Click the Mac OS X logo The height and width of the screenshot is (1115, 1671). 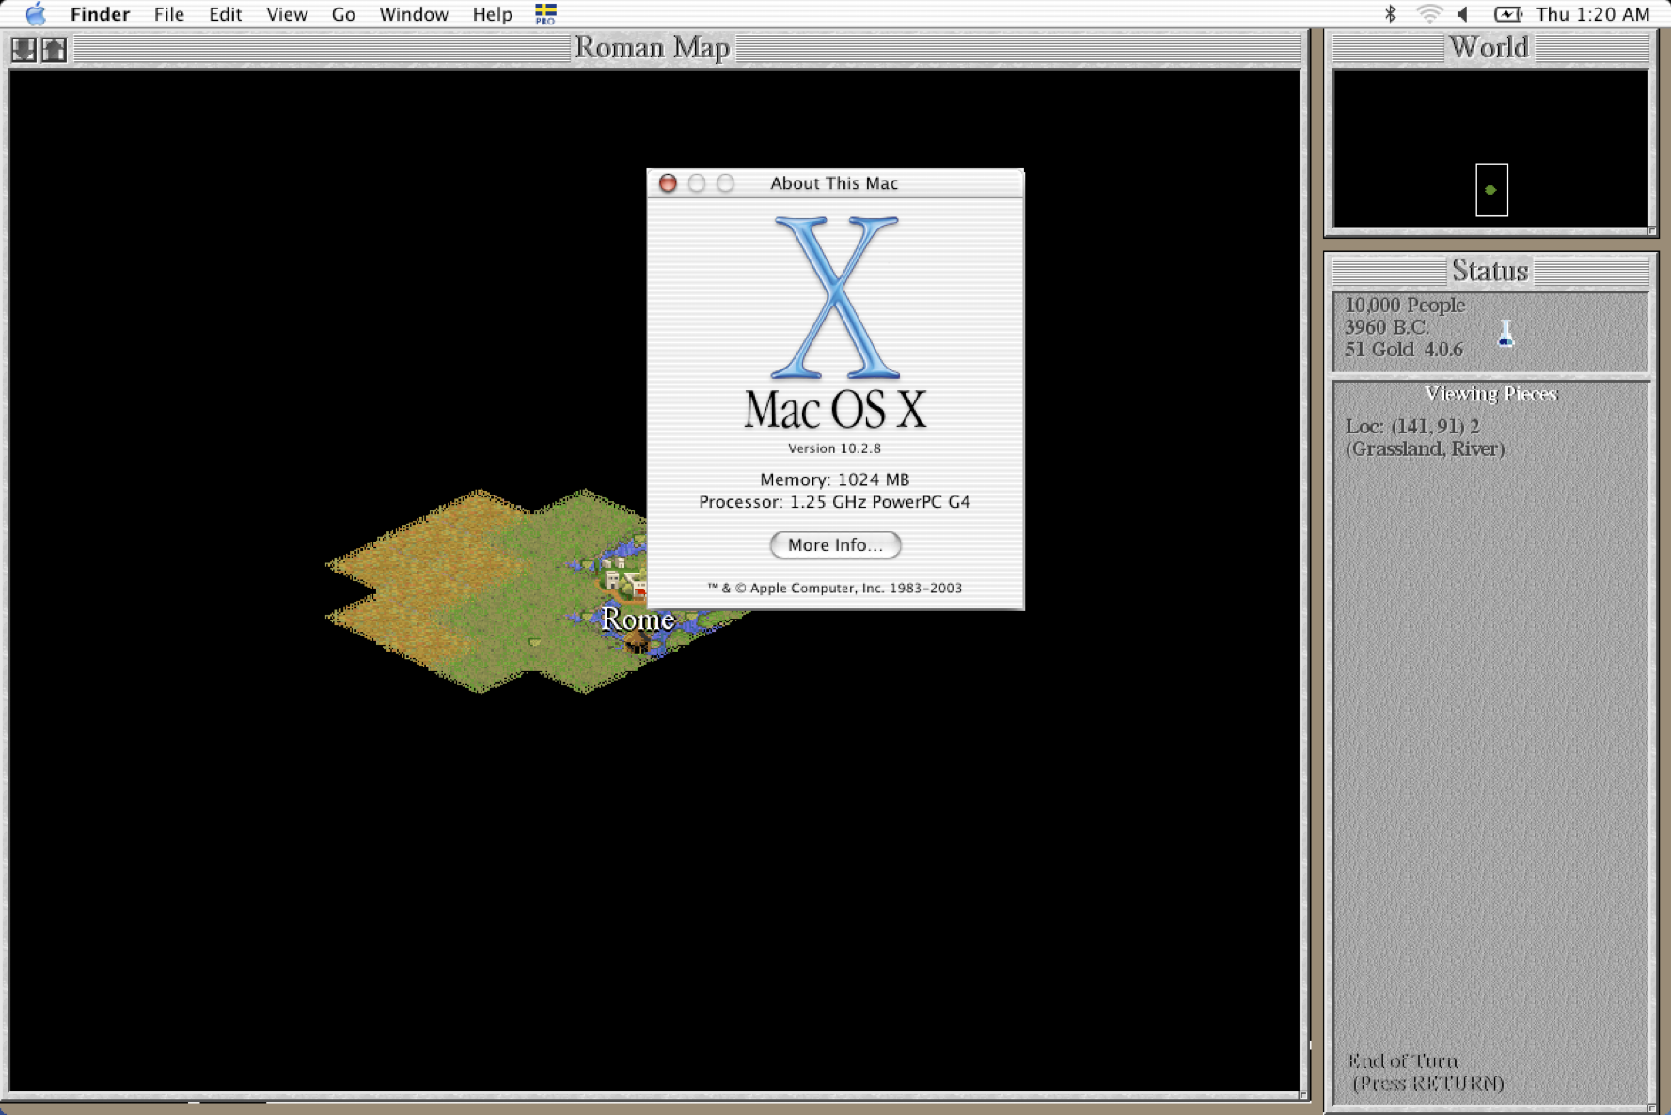click(835, 298)
